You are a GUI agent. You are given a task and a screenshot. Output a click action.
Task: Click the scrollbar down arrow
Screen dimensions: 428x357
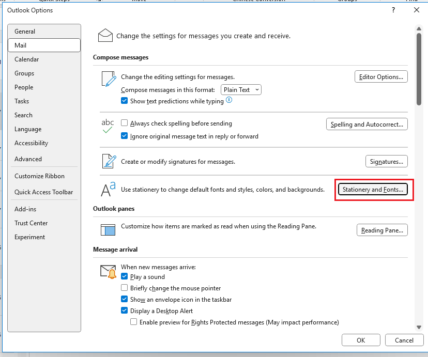419,327
